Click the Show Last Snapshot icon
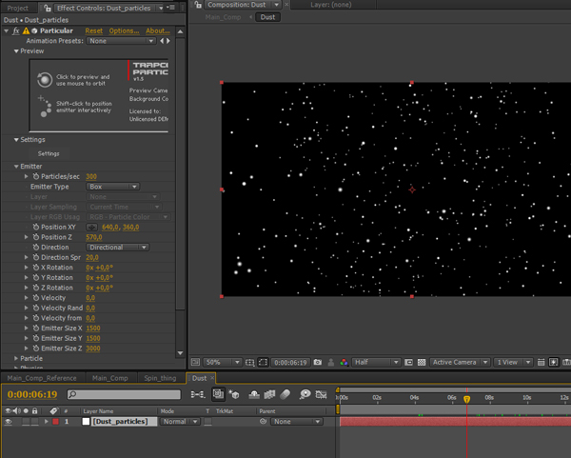This screenshot has height=458, width=571. (330, 362)
